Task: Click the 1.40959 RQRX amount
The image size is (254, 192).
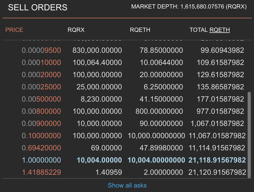Action: (109, 172)
